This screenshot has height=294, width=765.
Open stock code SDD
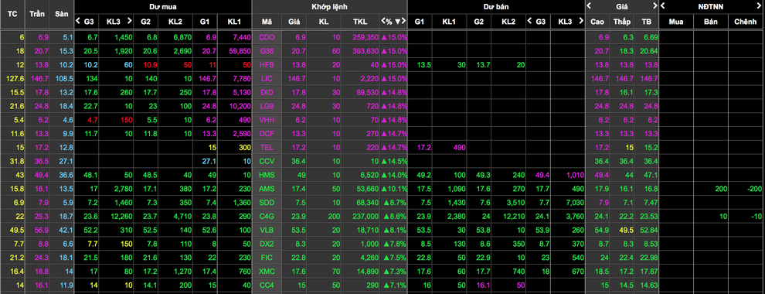coord(267,202)
